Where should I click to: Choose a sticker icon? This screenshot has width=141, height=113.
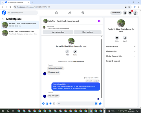50,104
